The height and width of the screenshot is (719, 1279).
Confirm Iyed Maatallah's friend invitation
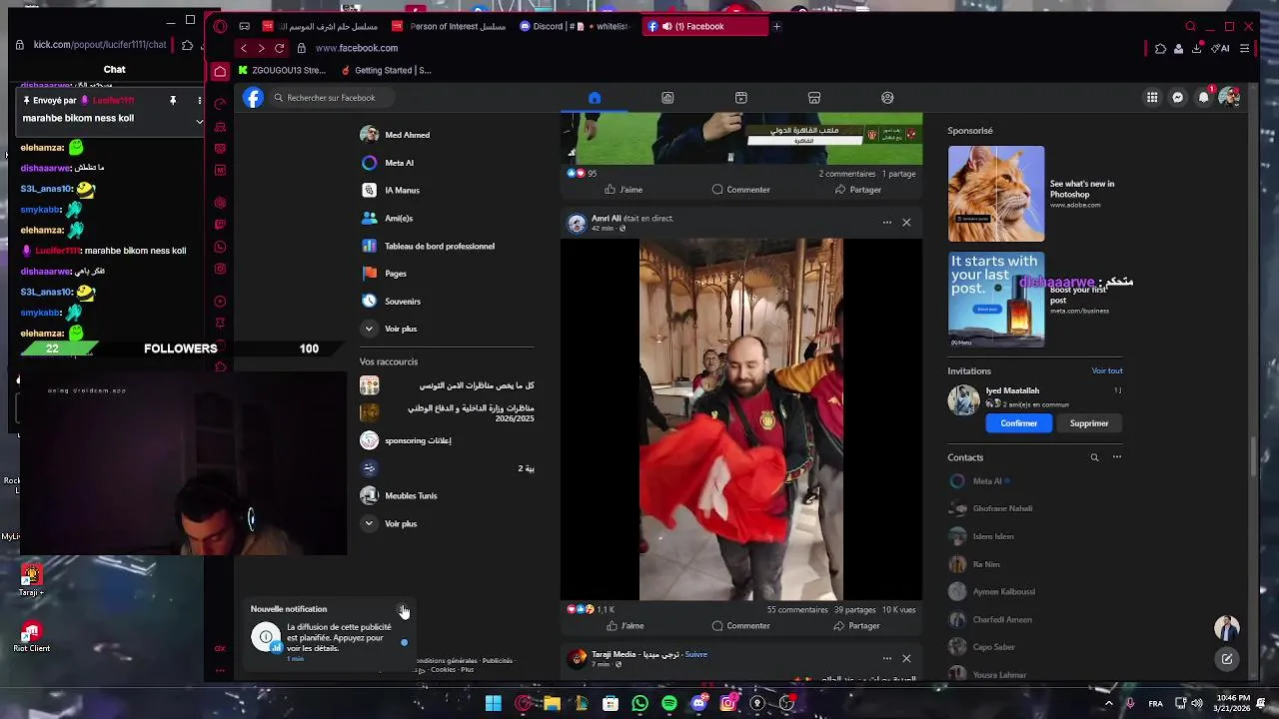pyautogui.click(x=1019, y=423)
